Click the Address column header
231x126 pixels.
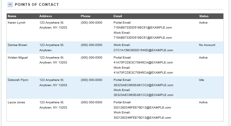pyautogui.click(x=46, y=16)
